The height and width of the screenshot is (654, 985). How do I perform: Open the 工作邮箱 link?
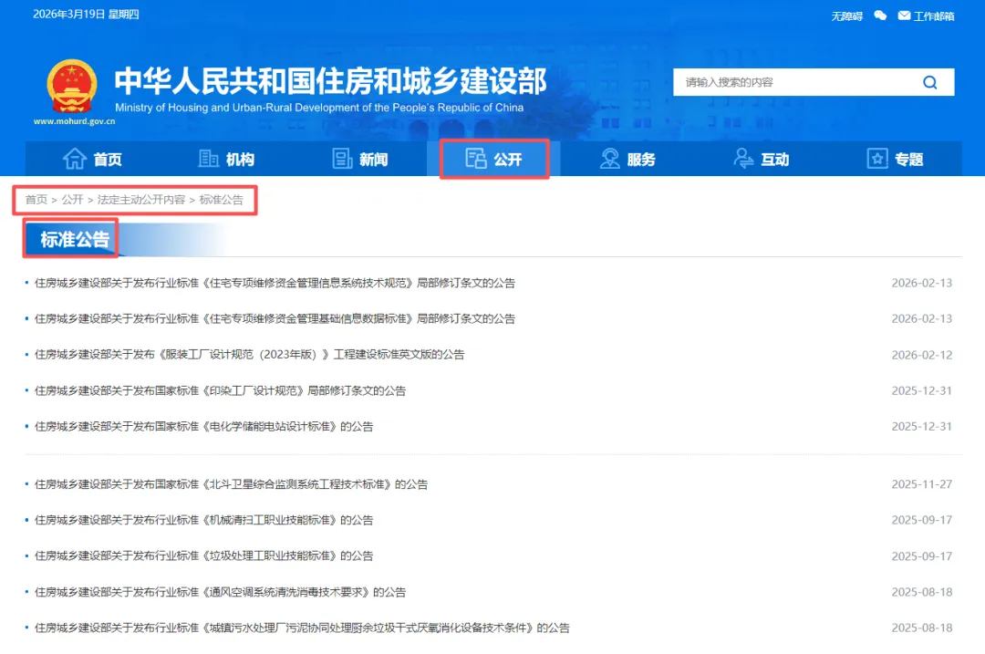934,16
